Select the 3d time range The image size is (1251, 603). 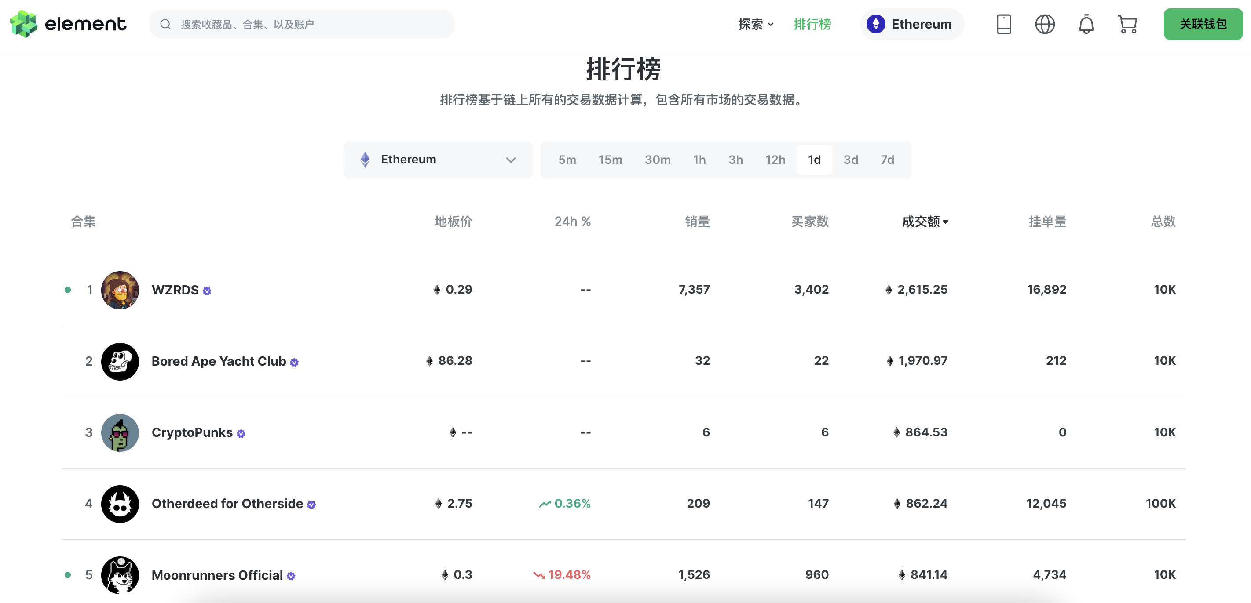pyautogui.click(x=850, y=160)
